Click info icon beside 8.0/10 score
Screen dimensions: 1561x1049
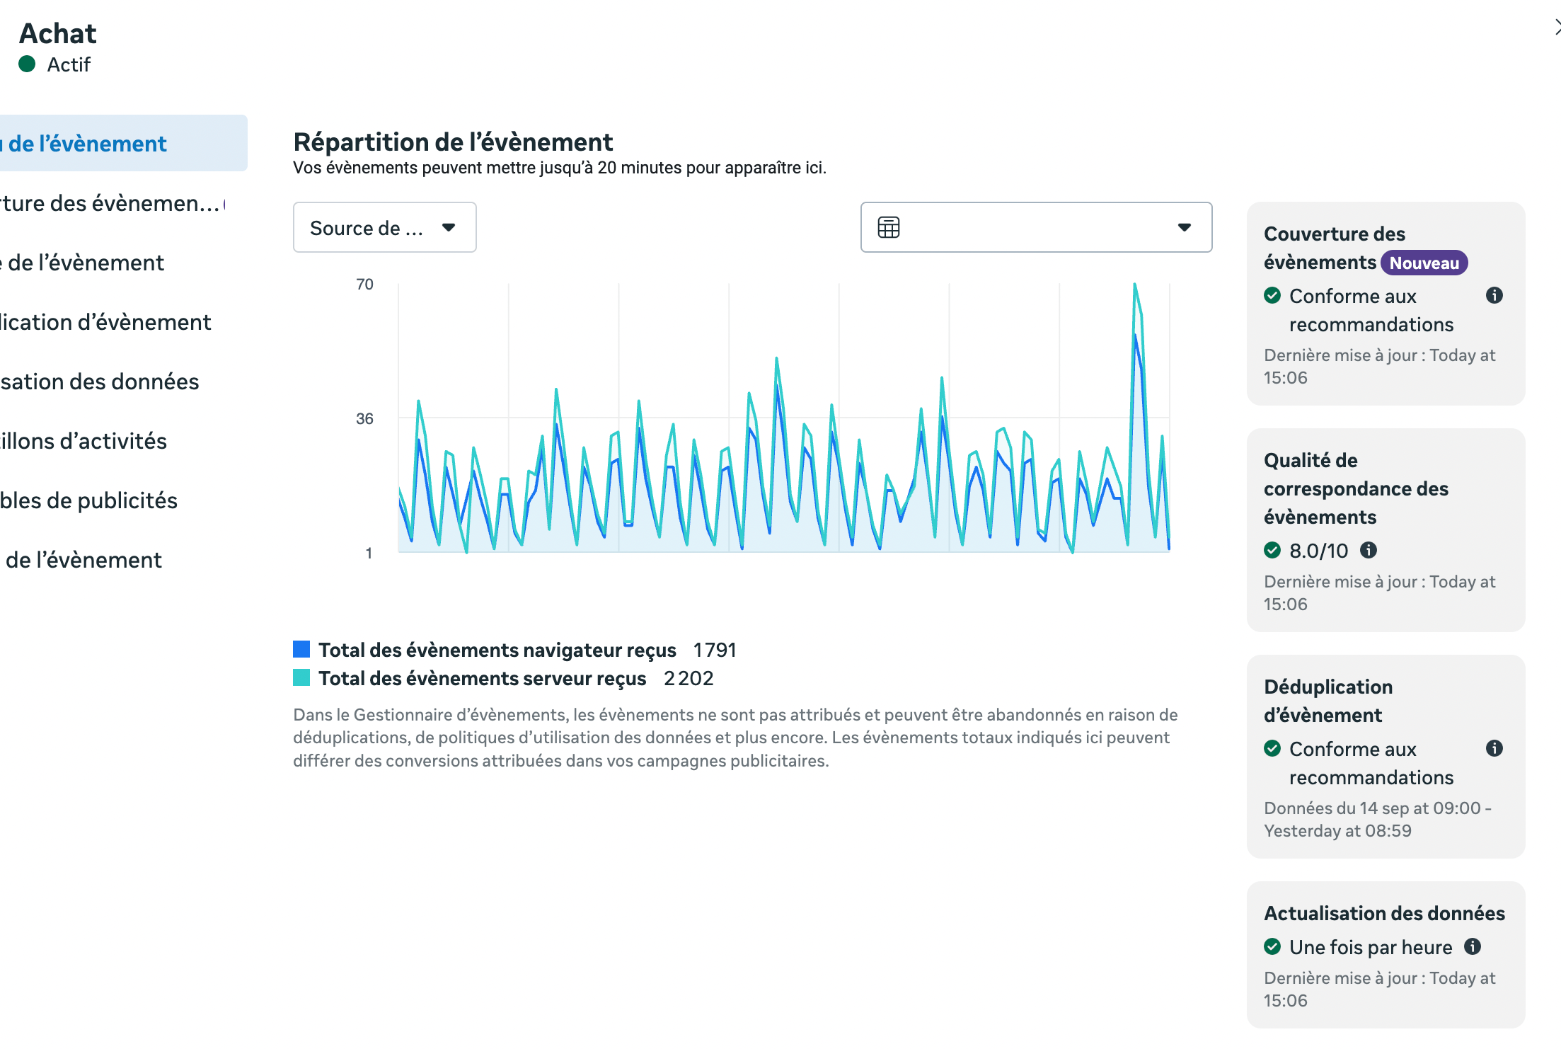[1369, 550]
